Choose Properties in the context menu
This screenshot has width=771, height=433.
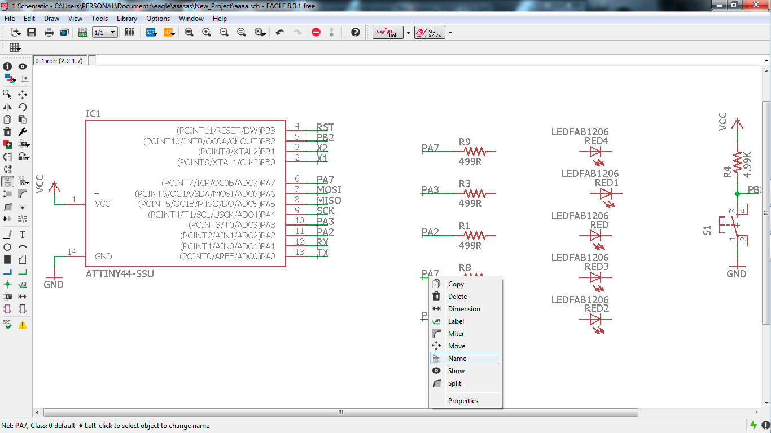coord(465,401)
